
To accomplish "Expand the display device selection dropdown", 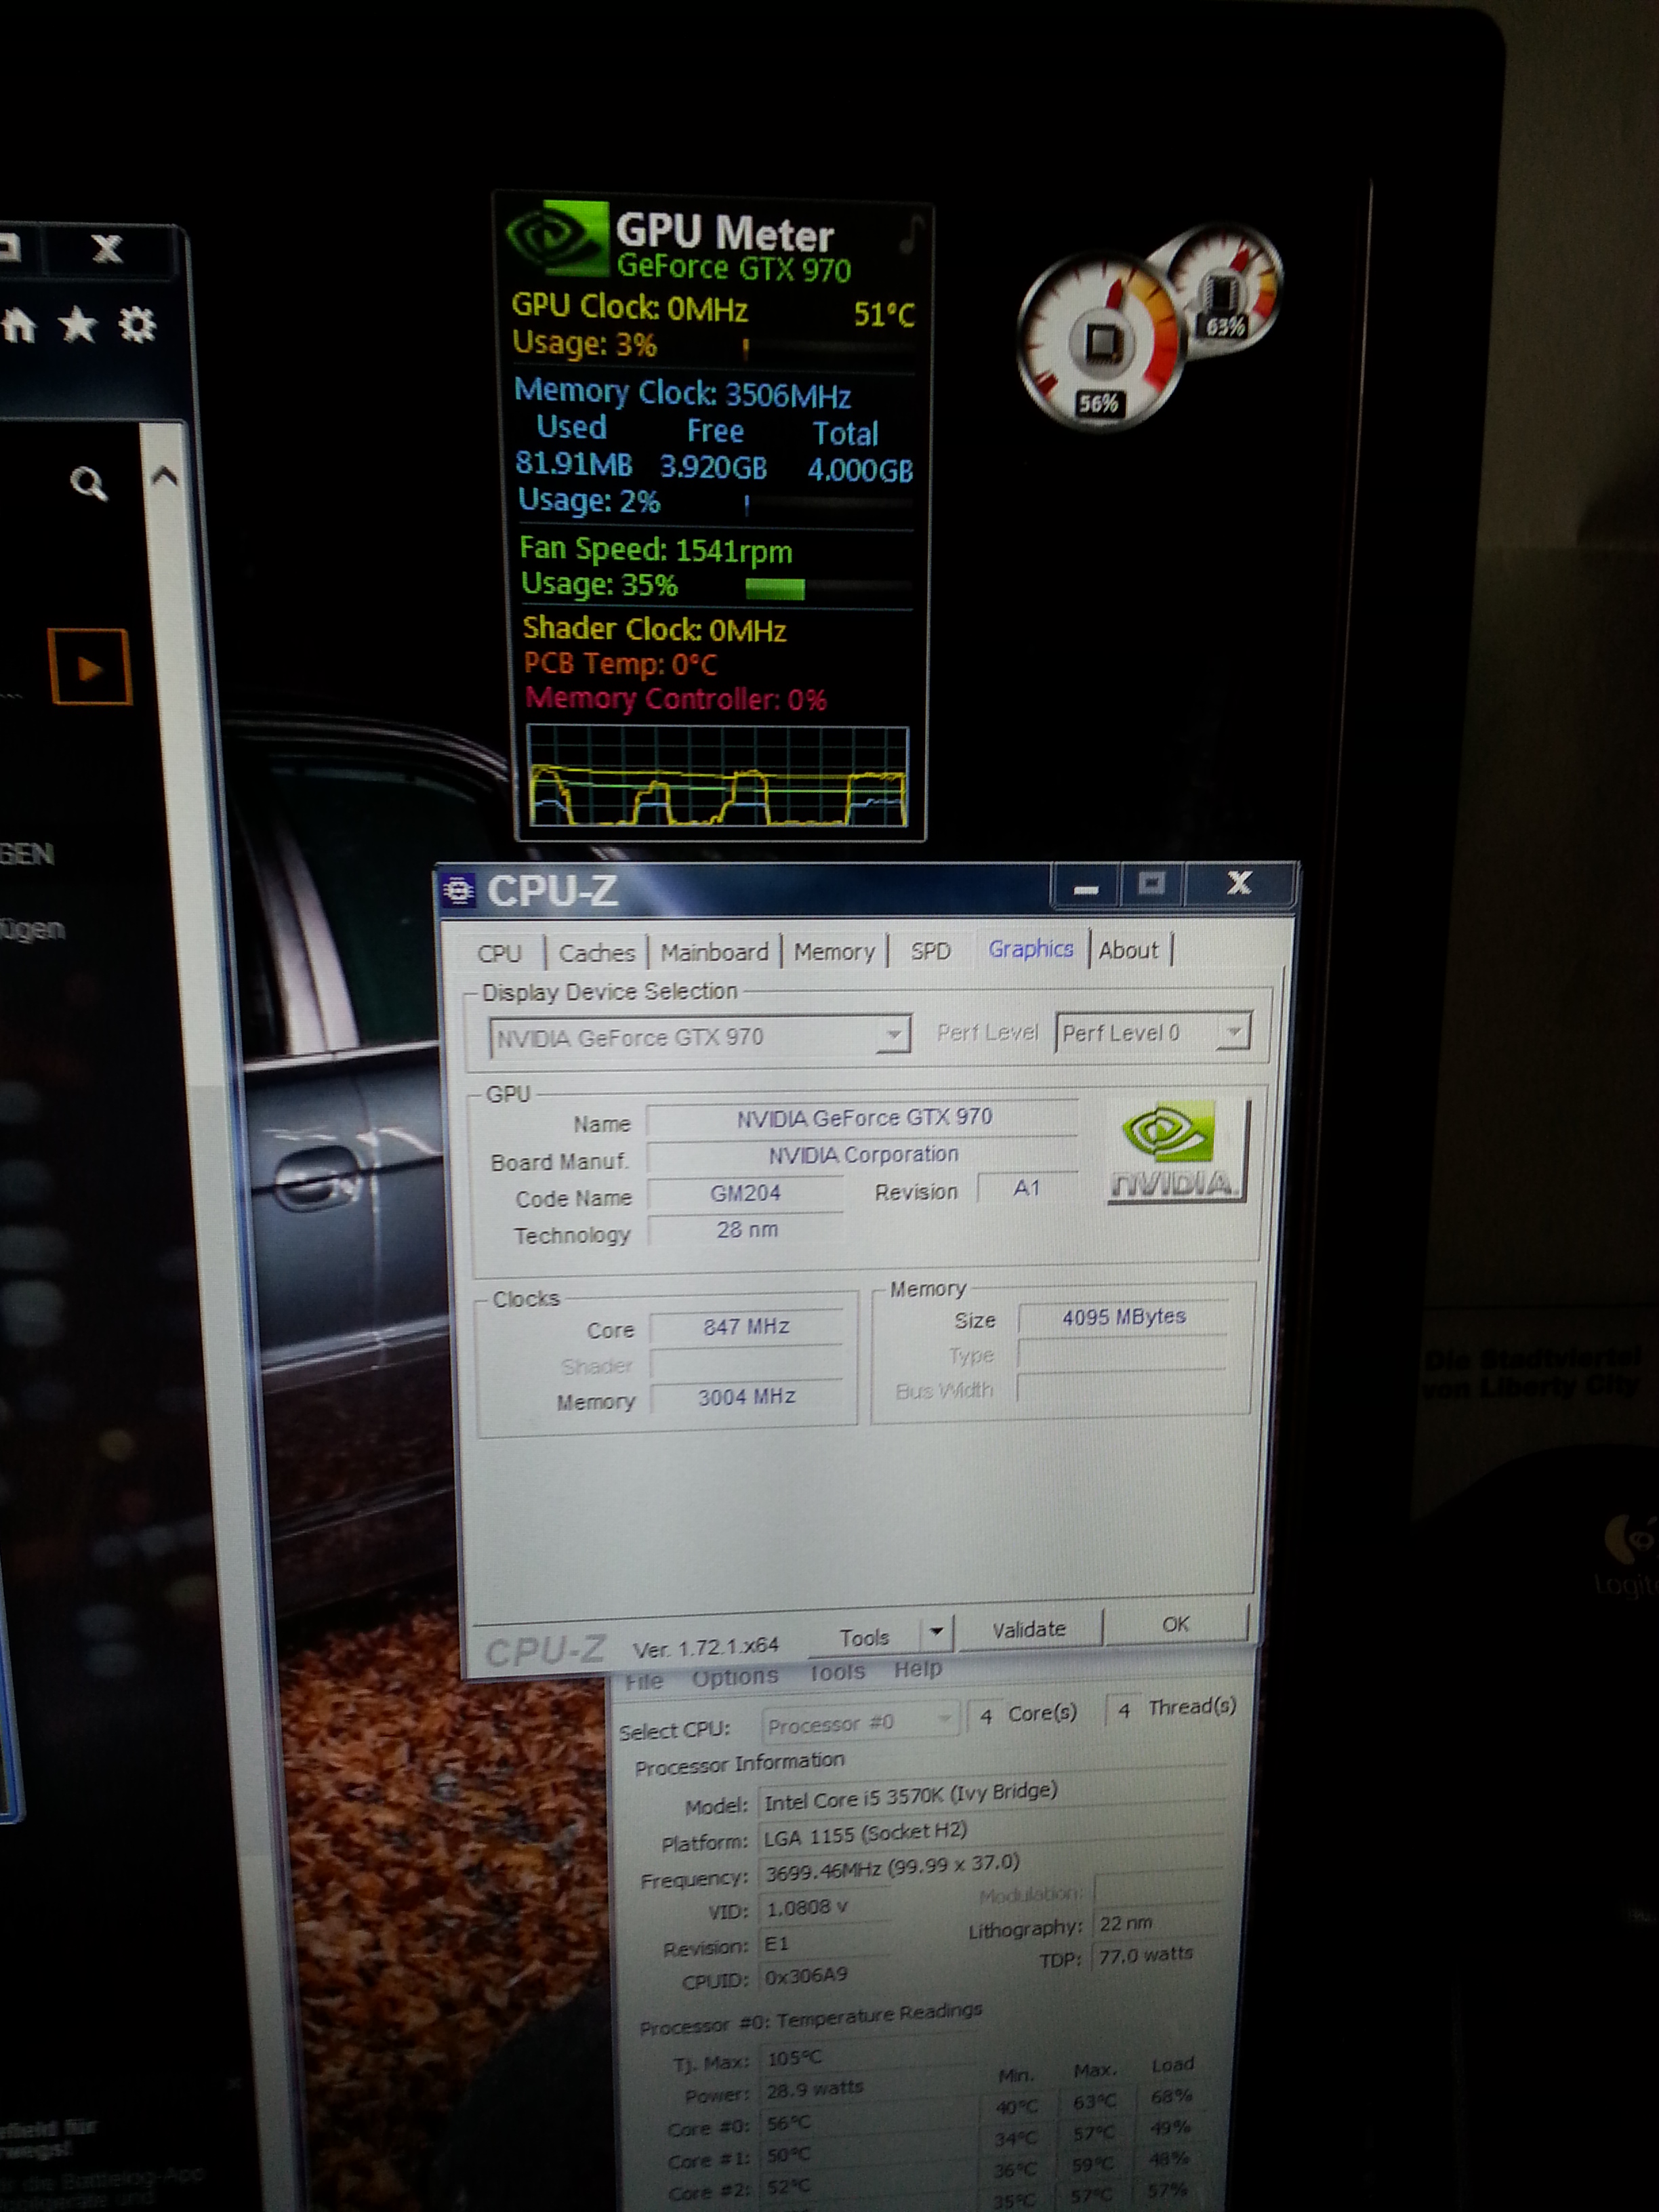I will [x=893, y=1035].
